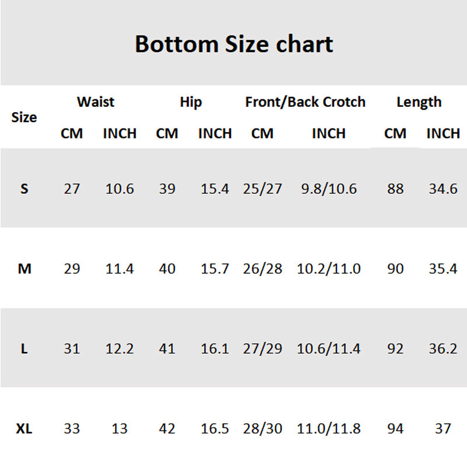Image resolution: width=467 pixels, height=467 pixels.
Task: Select the S hip value 15.4 inches
Action: pyautogui.click(x=215, y=189)
